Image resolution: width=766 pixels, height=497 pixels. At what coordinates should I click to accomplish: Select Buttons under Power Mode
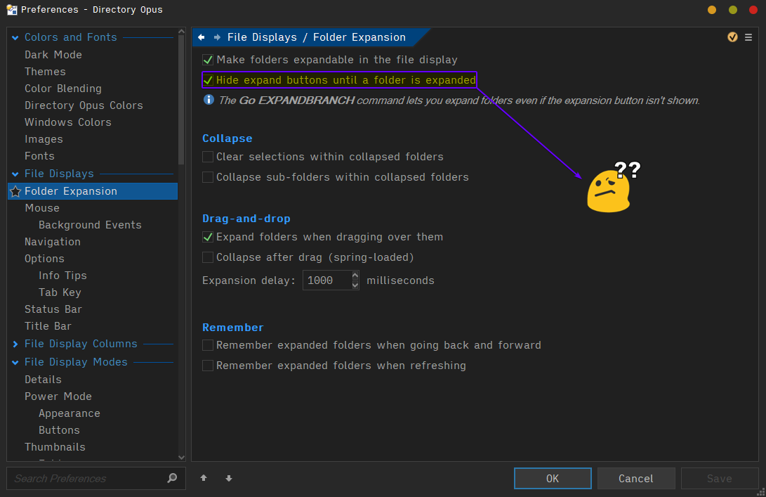coord(59,430)
